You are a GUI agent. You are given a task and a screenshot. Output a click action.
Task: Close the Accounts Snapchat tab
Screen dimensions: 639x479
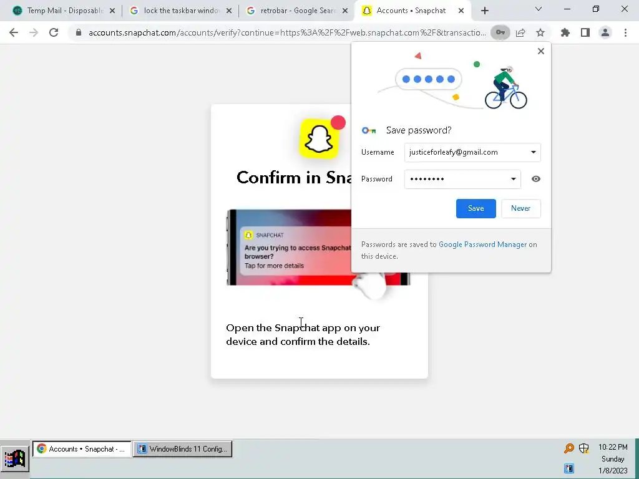tap(461, 11)
